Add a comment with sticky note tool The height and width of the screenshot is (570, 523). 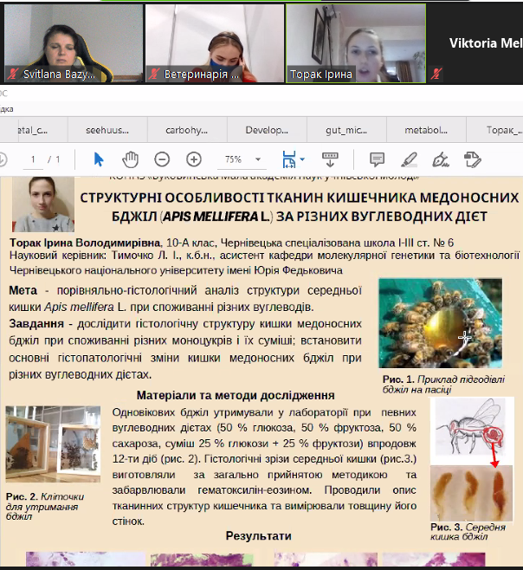[377, 159]
